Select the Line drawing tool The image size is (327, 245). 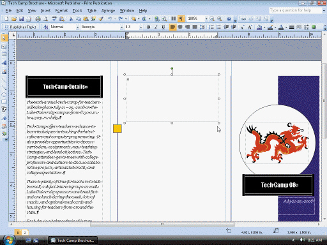point(4,80)
